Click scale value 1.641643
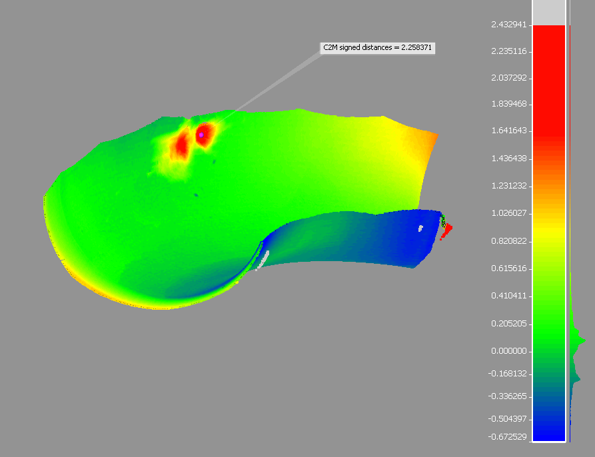 click(x=509, y=131)
